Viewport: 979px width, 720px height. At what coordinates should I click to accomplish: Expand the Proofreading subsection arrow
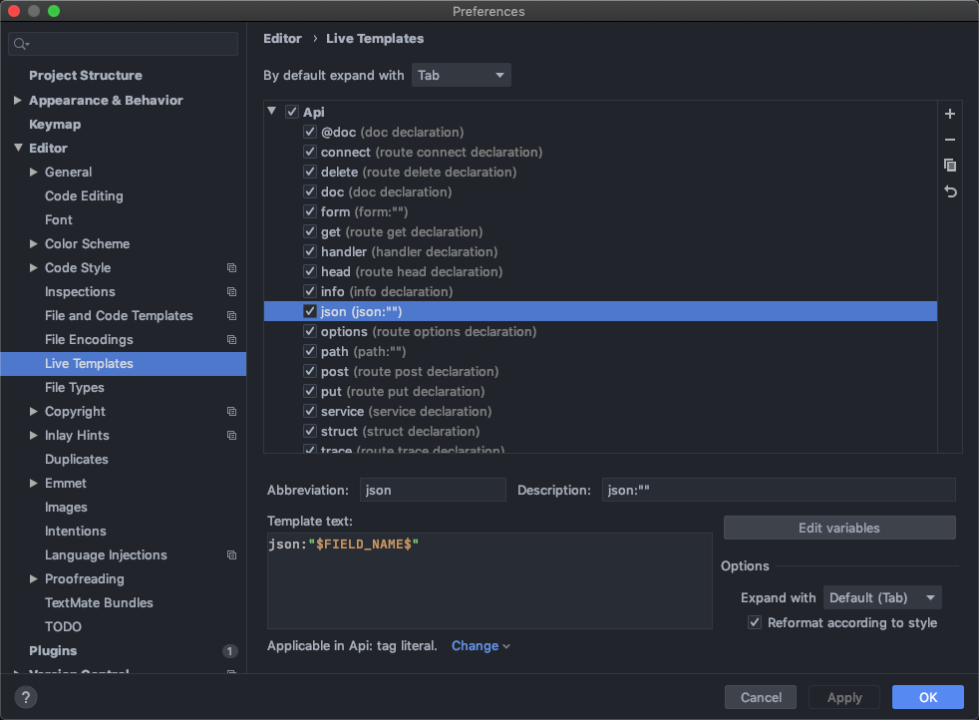coord(34,578)
